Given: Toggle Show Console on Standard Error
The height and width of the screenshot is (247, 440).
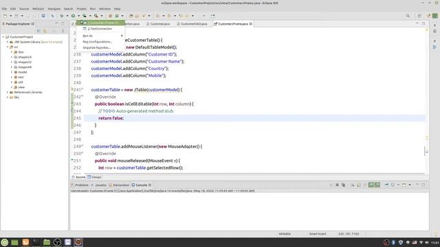Looking at the screenshot, I should click(377, 185).
